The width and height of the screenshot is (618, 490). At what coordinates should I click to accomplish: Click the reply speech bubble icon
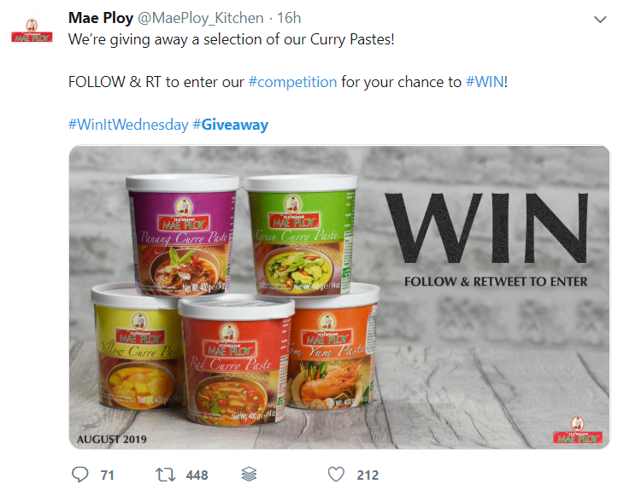tap(80, 475)
